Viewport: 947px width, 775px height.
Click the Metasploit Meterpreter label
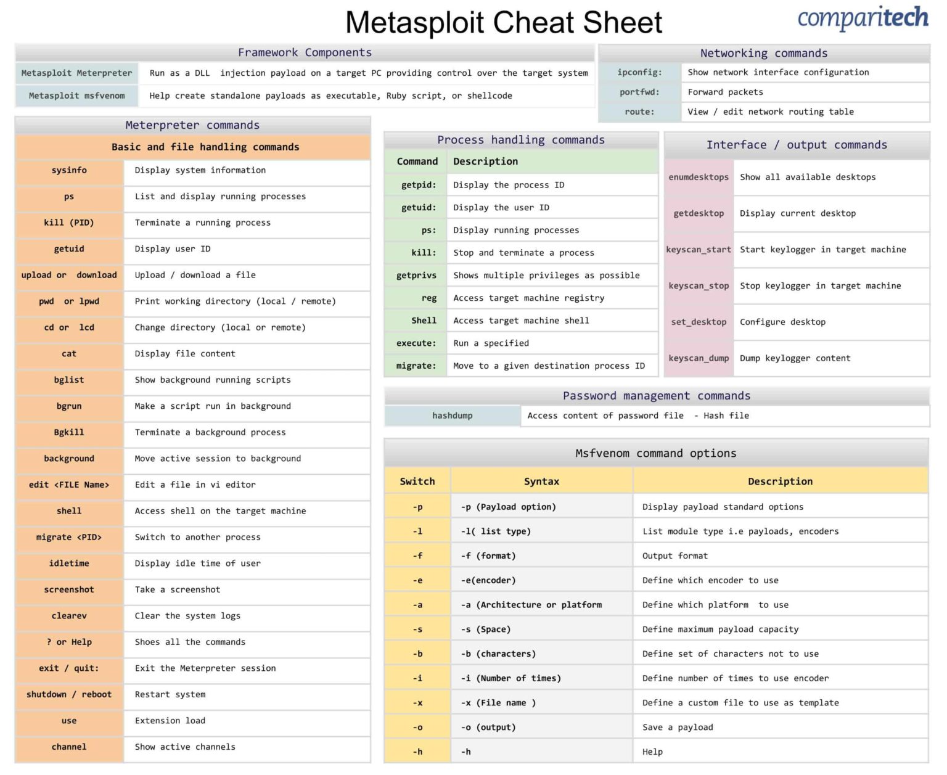76,73
